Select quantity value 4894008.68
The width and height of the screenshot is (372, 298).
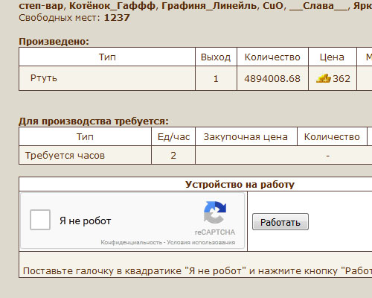pyautogui.click(x=272, y=79)
